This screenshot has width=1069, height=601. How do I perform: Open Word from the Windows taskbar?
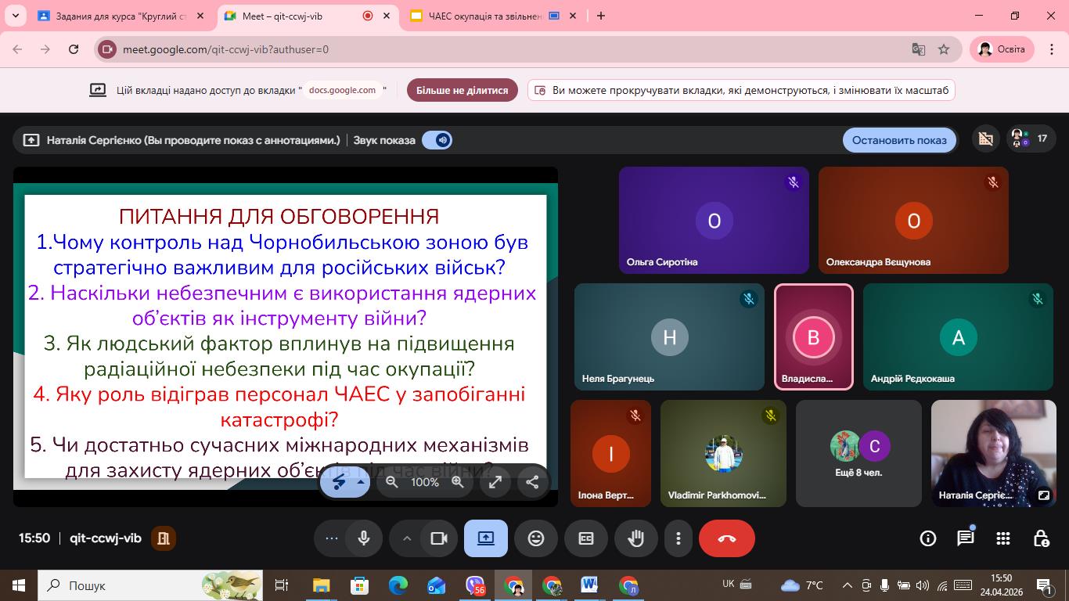pos(589,585)
